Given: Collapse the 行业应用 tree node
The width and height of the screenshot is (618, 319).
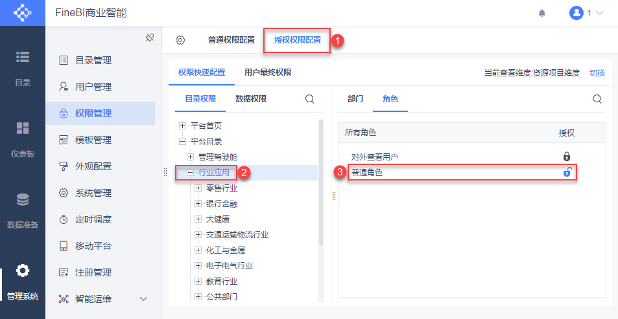Looking at the screenshot, I should click(x=191, y=172).
